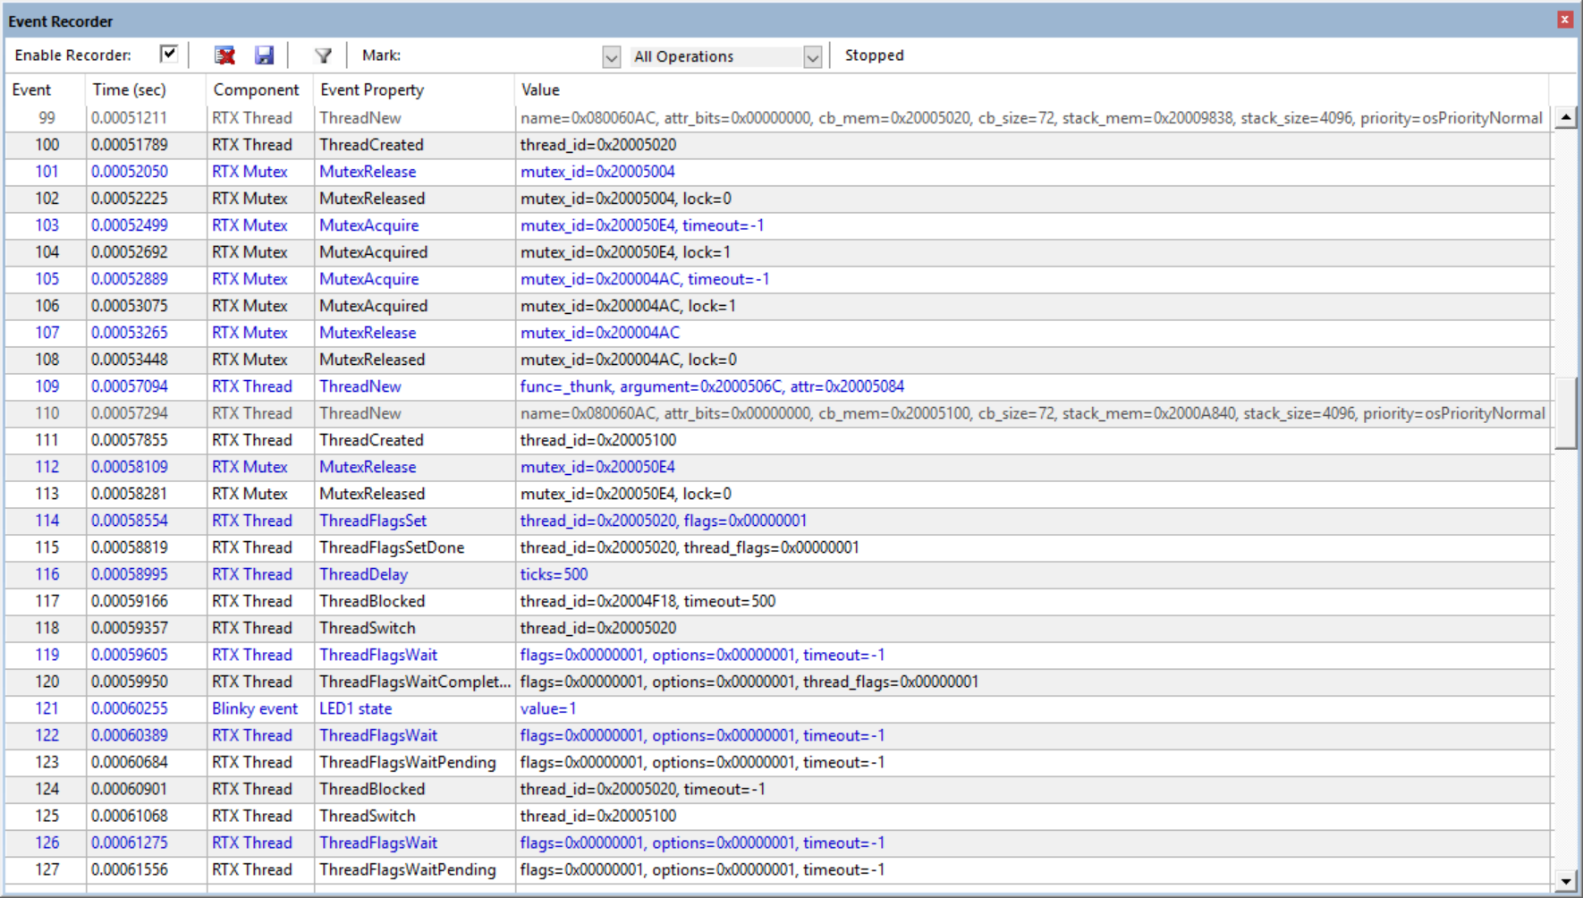Click the Time (sec) column header
1583x898 pixels.
[x=130, y=89]
